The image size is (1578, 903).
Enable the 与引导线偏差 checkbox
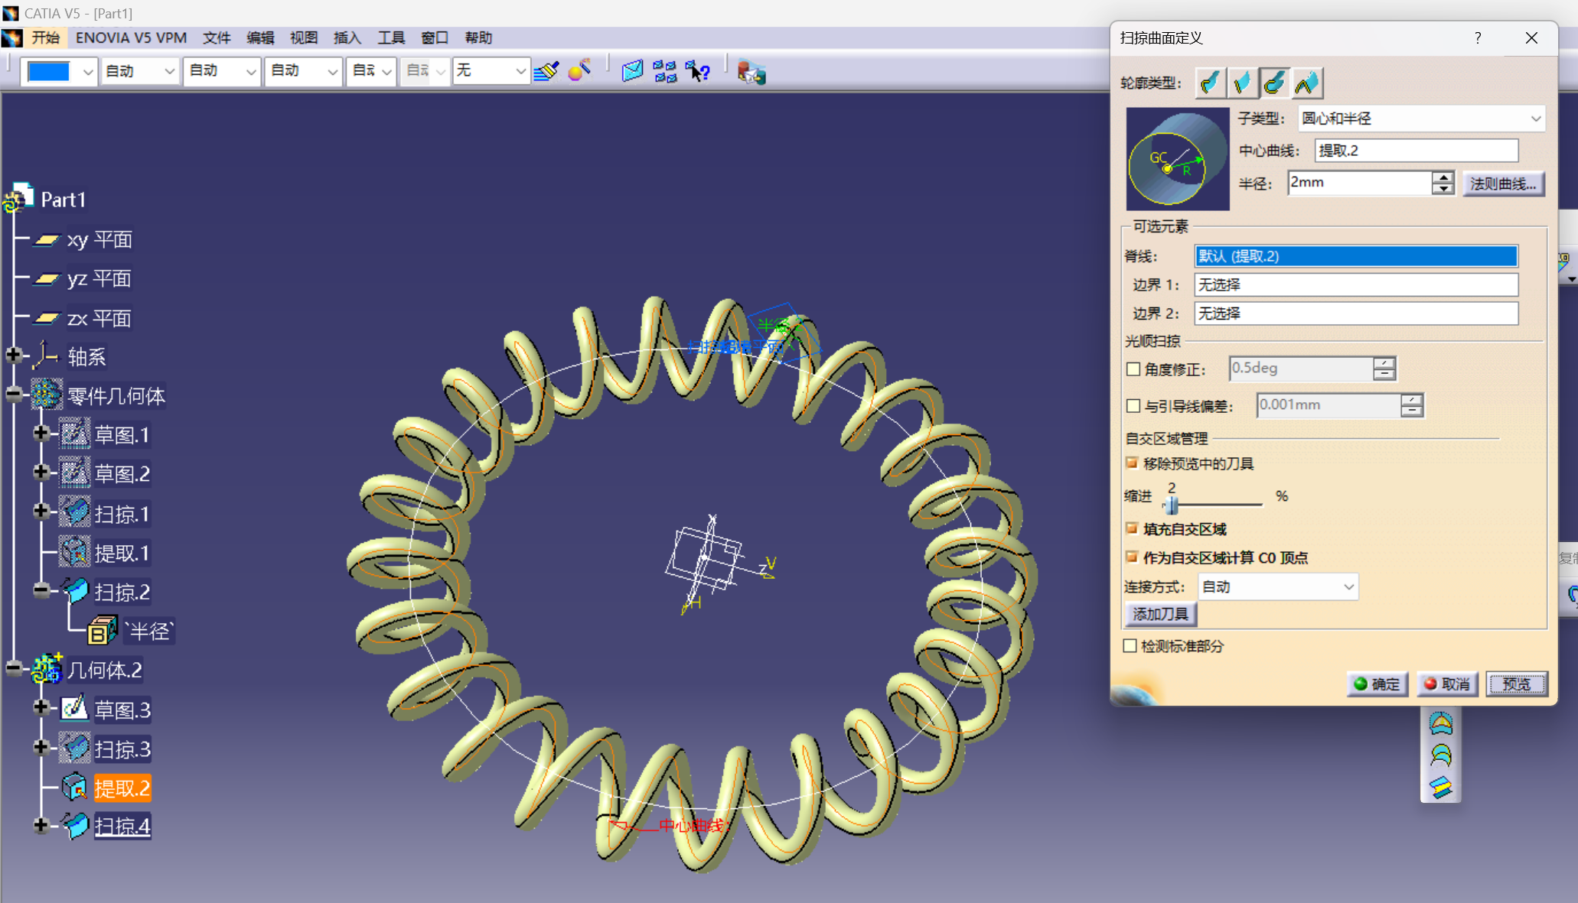pyautogui.click(x=1133, y=406)
